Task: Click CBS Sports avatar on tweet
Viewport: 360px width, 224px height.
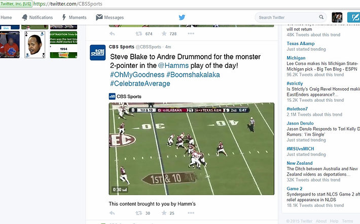Action: pyautogui.click(x=97, y=53)
